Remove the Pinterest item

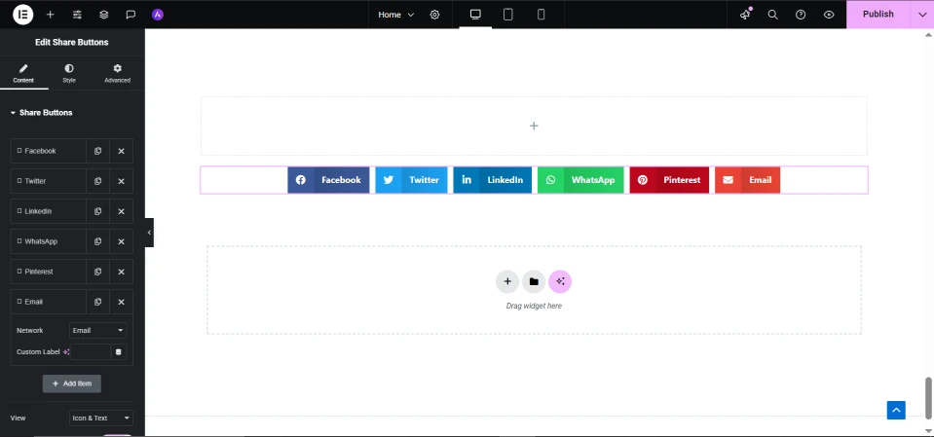[x=121, y=272]
